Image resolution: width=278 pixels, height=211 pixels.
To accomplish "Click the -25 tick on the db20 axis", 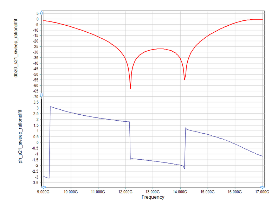I will coord(36,47).
